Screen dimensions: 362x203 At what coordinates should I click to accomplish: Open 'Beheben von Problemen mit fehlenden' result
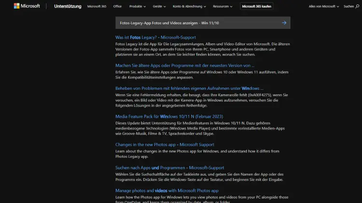189,89
